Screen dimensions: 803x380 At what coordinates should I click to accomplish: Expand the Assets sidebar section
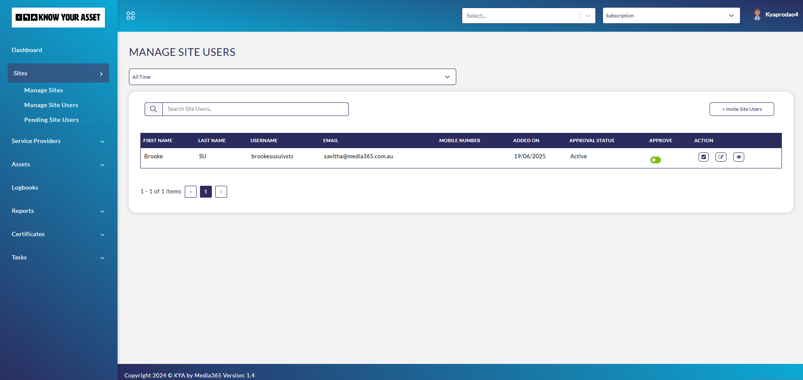pos(58,164)
